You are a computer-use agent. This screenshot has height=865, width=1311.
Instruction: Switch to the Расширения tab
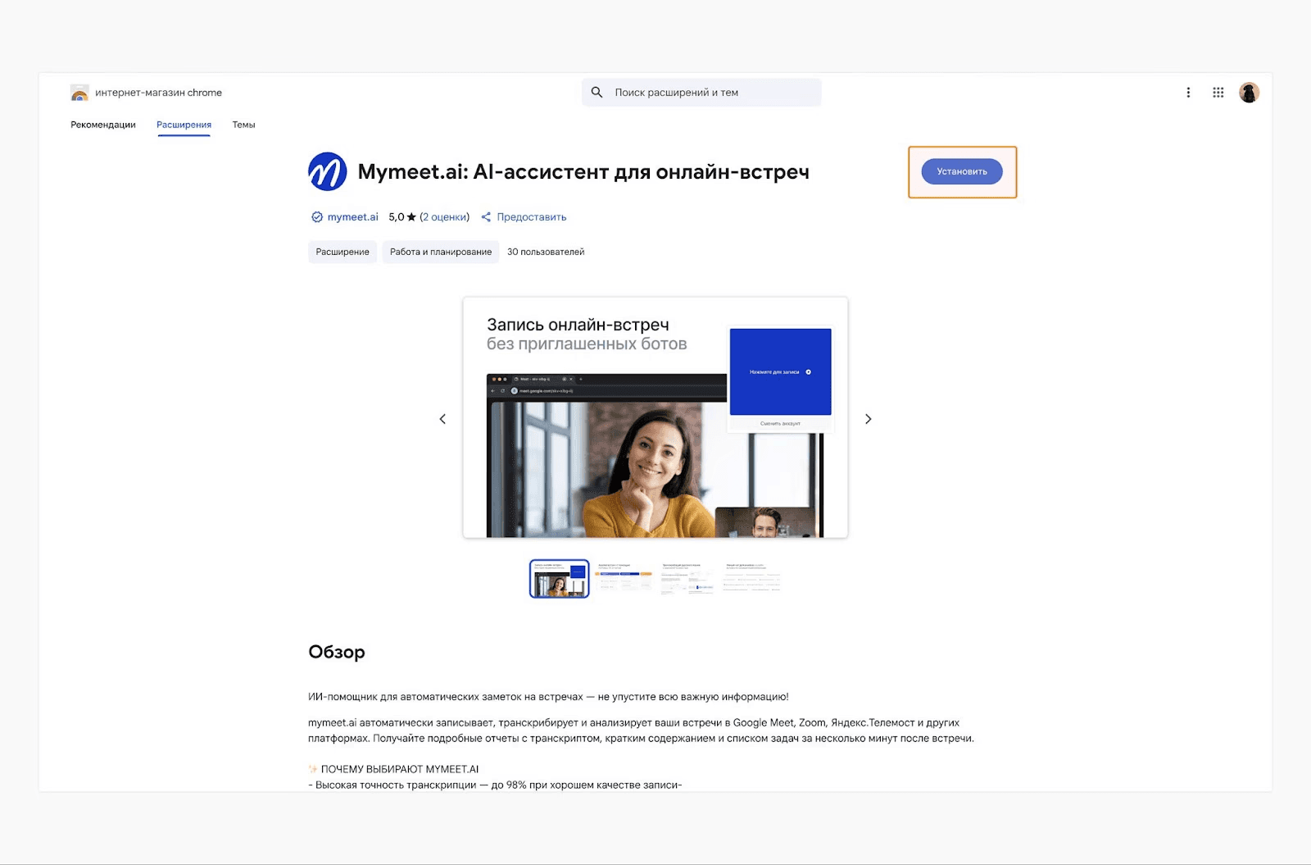(184, 125)
